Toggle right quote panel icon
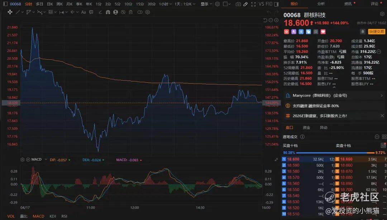 pyautogui.click(x=276, y=4)
